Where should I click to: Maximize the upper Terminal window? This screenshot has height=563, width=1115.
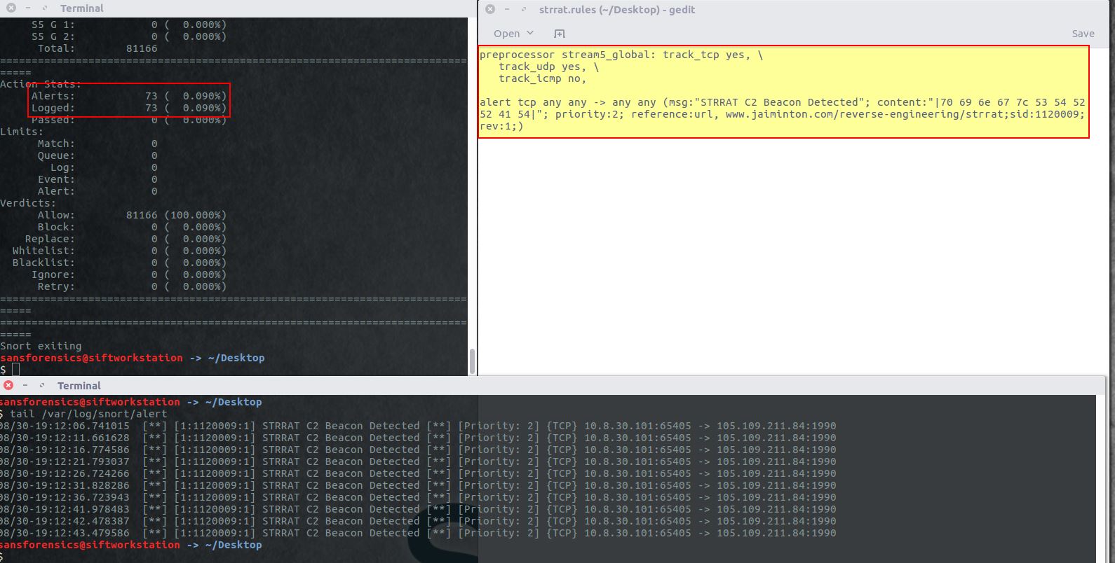tap(45, 8)
